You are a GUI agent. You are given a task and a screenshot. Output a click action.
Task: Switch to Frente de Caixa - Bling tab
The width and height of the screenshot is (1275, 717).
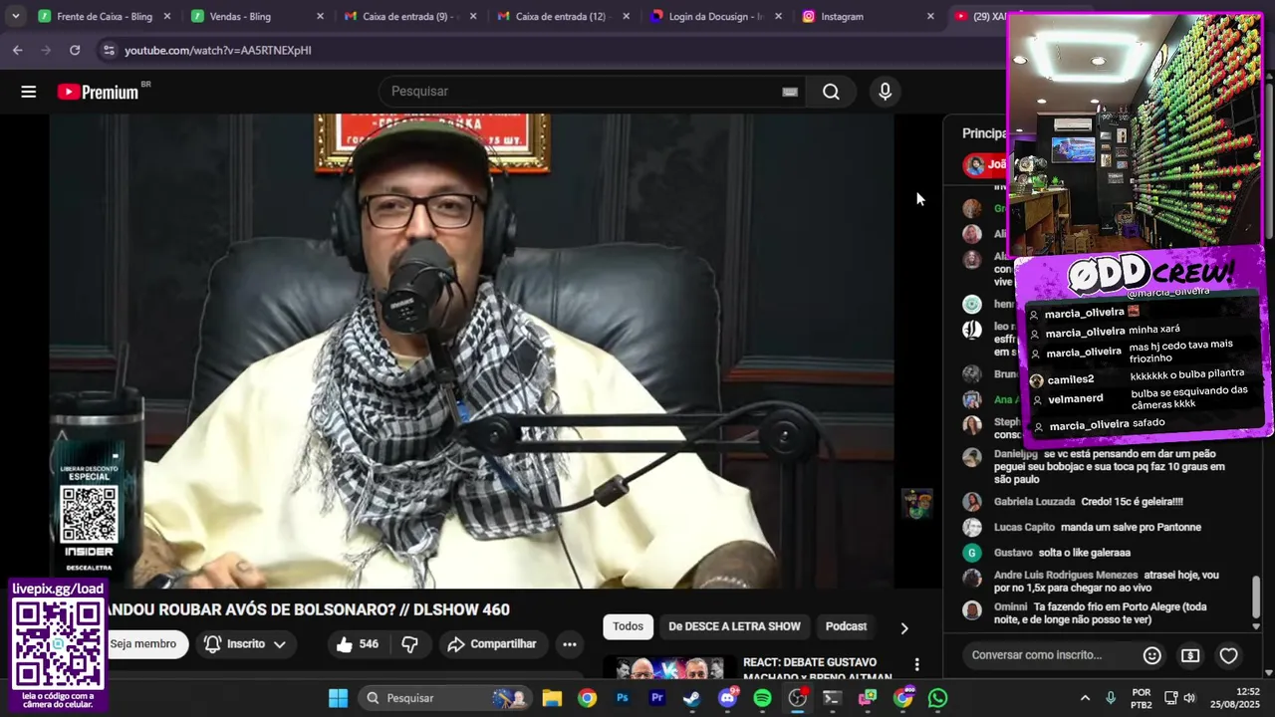tap(105, 16)
